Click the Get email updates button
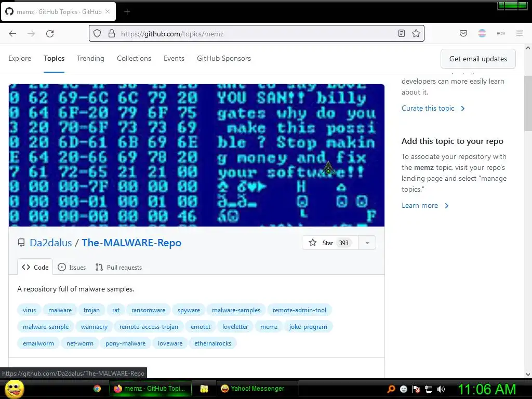 click(x=478, y=59)
